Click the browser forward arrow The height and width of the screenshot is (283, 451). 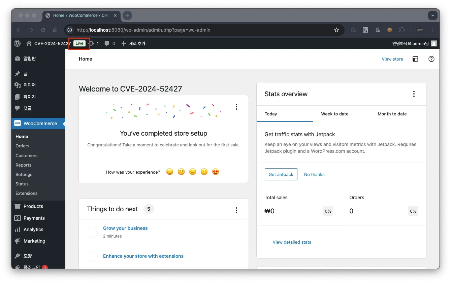tap(31, 30)
